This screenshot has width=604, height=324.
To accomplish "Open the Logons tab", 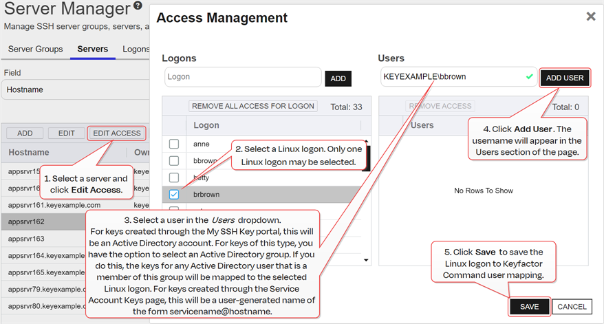I will tap(136, 50).
